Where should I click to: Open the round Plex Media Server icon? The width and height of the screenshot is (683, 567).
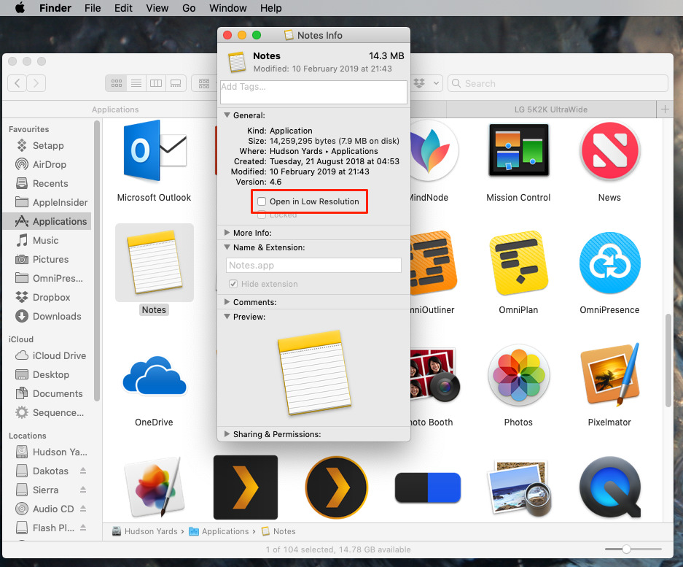pyautogui.click(x=336, y=487)
